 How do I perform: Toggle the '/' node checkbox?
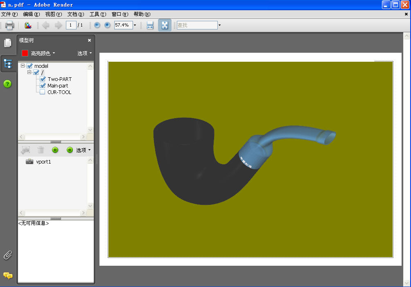pos(36,72)
